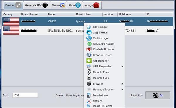Click the chain link icon on Devices tab

pos(18,5)
